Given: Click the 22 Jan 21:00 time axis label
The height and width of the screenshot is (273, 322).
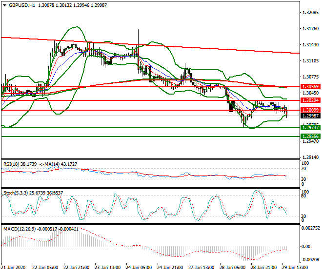Looking at the screenshot, I should coord(77,268).
